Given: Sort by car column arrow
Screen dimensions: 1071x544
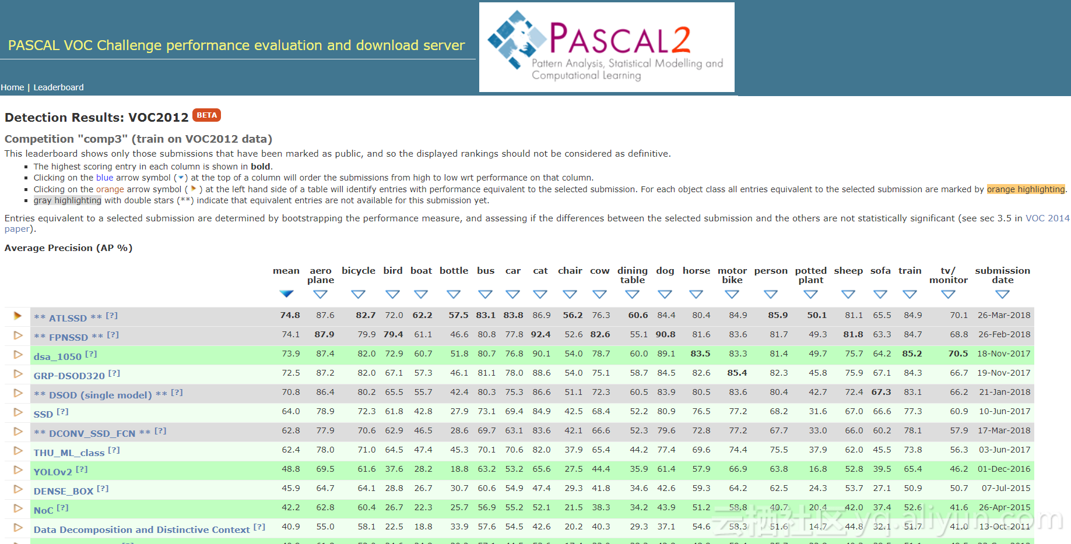Looking at the screenshot, I should [512, 294].
